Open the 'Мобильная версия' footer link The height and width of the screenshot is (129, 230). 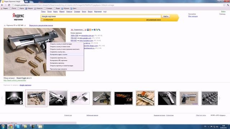tap(92, 115)
